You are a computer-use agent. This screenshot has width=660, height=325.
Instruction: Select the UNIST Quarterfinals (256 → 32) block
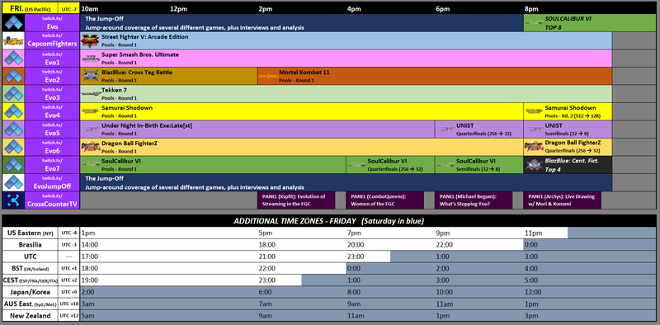coord(479,130)
